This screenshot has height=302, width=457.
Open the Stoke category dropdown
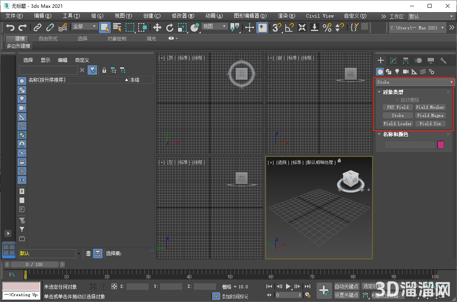(415, 82)
